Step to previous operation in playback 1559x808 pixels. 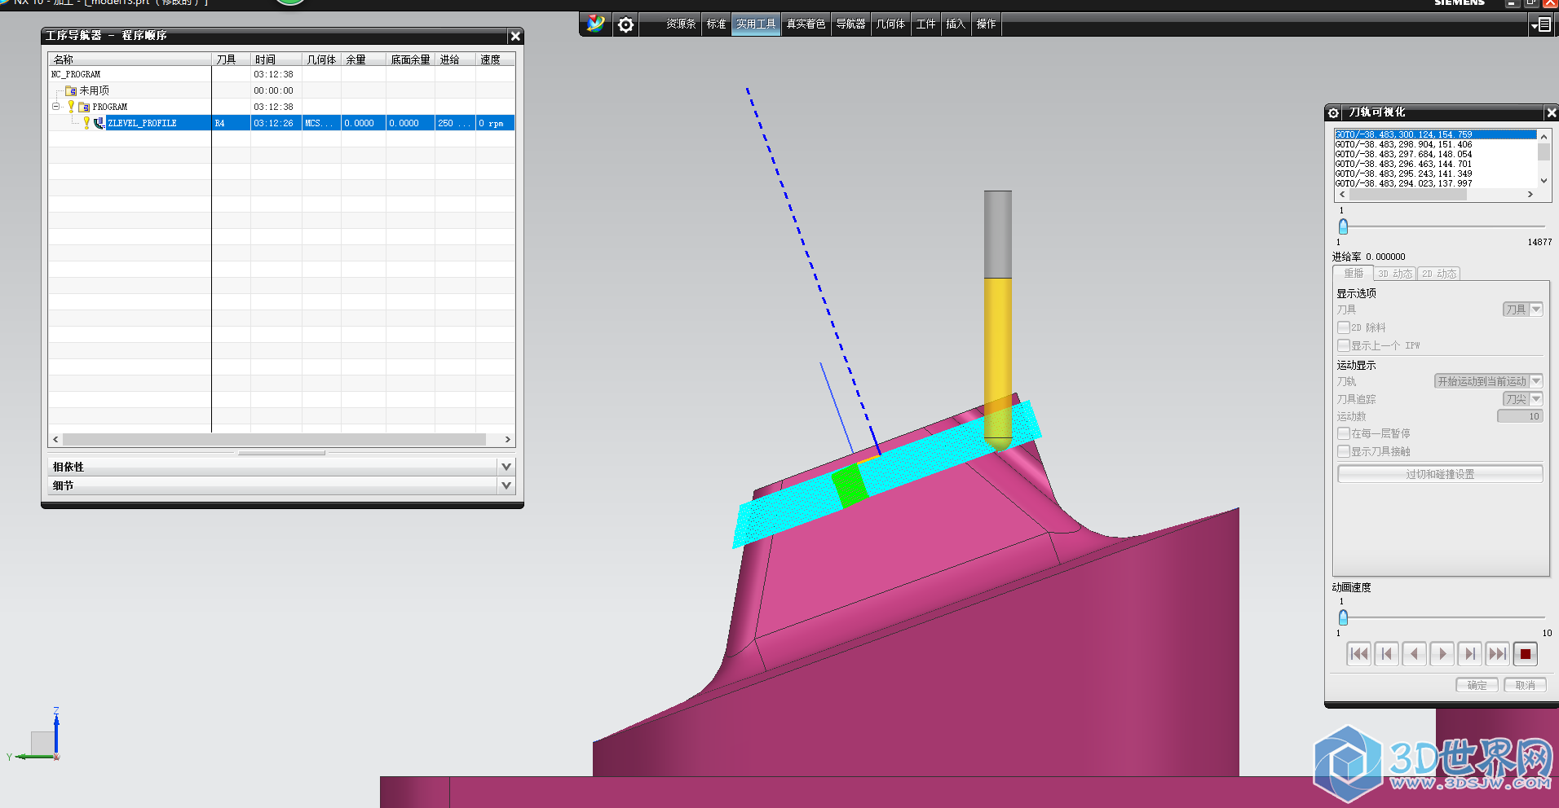[x=1386, y=653]
